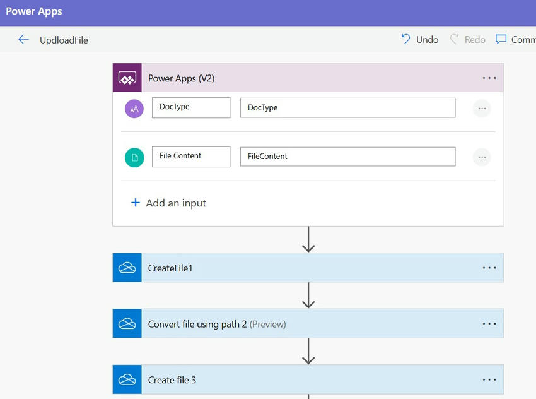Click the back arrow next to UpdloadFile
The height and width of the screenshot is (399, 536).
[23, 40]
